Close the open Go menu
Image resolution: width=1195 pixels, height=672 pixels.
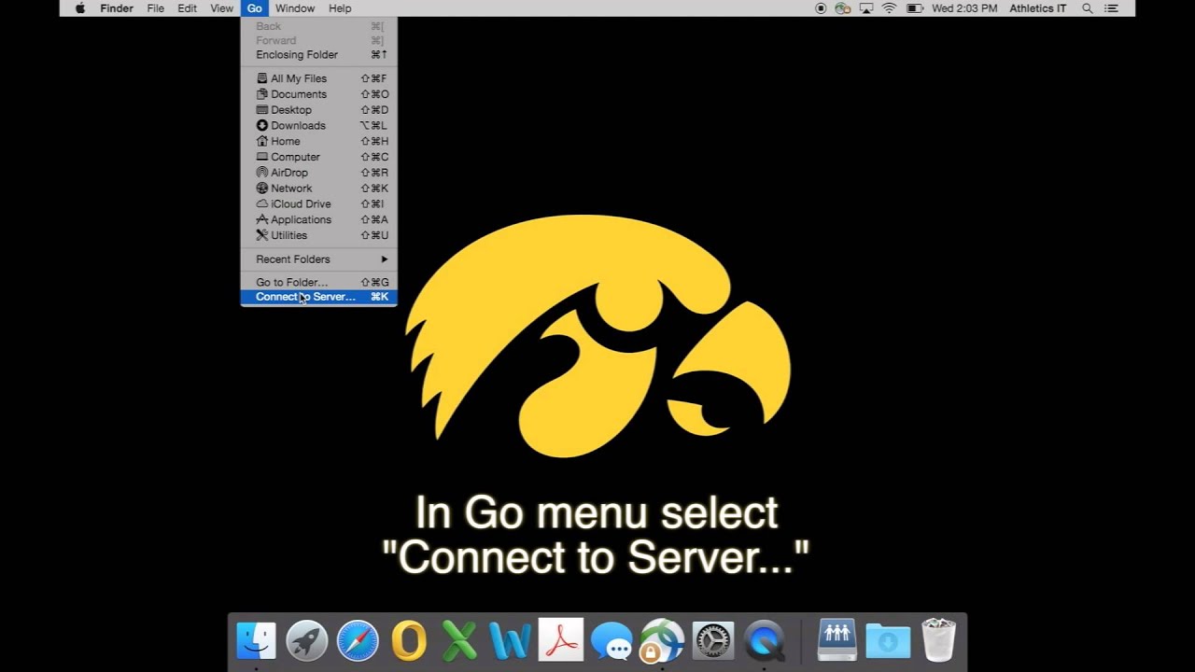pos(254,8)
